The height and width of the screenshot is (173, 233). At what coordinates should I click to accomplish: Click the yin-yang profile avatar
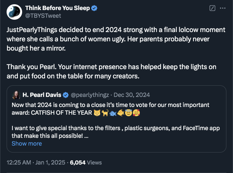pos(14,12)
